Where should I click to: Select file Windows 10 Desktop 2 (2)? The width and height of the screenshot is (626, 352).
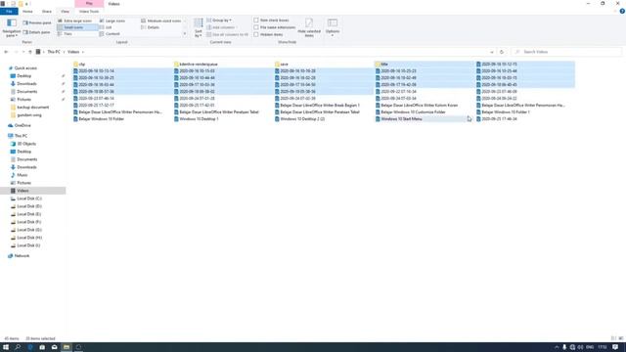click(x=300, y=119)
